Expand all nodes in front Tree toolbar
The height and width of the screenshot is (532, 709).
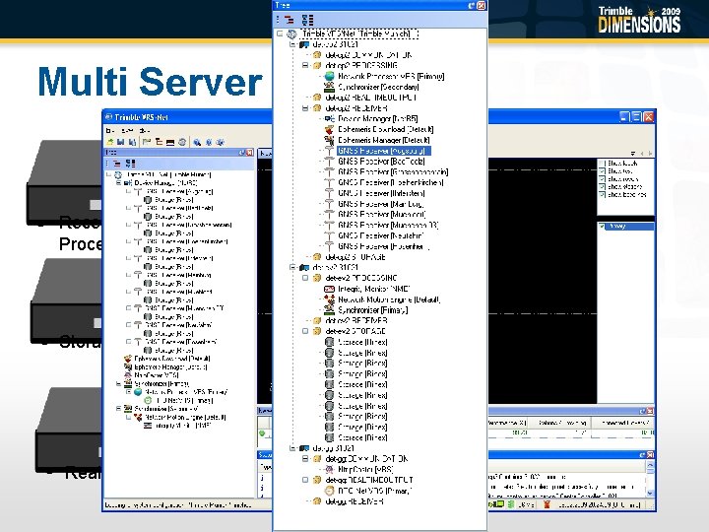point(308,20)
